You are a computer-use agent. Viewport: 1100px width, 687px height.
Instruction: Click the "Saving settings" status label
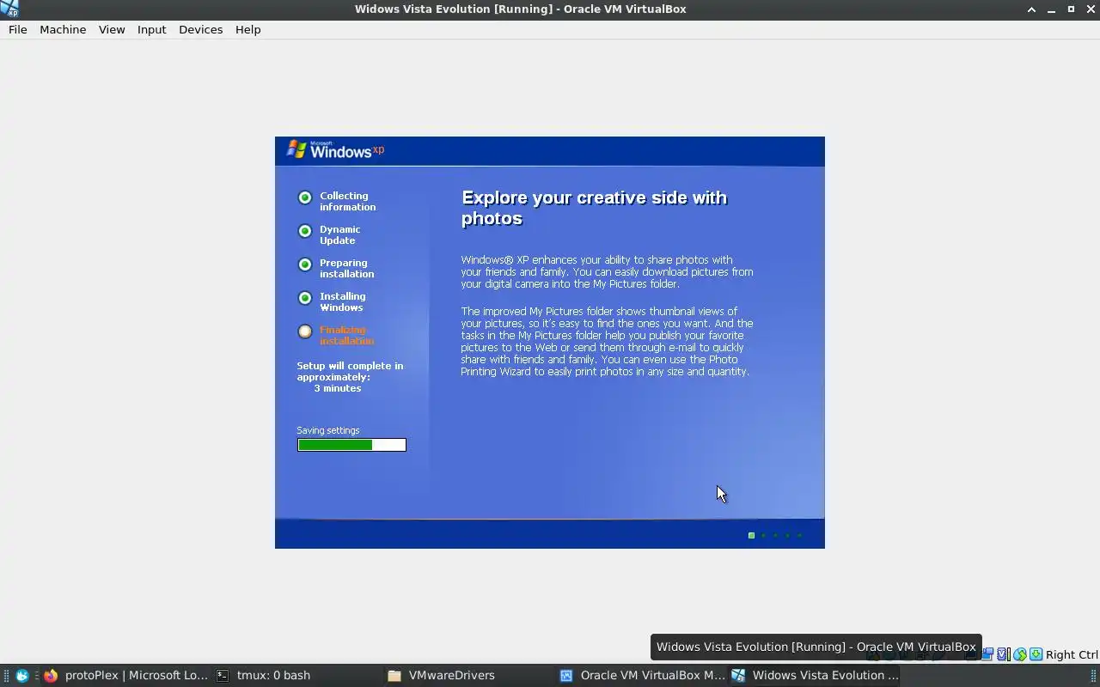click(328, 430)
